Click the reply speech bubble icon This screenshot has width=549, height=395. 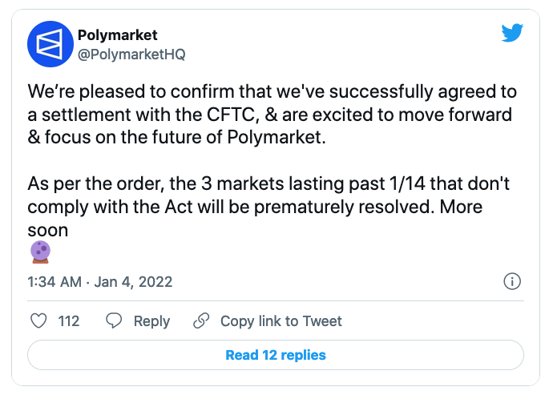114,320
